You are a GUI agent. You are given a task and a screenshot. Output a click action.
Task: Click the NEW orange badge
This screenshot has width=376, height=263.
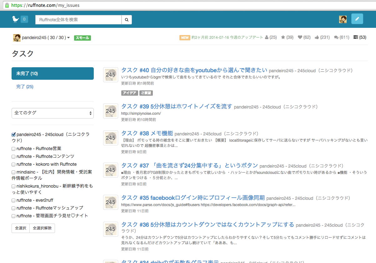(185, 38)
